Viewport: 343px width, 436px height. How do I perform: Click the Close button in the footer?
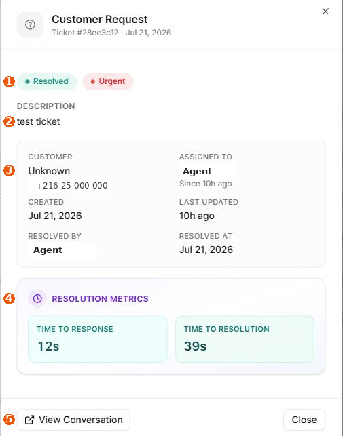(304, 420)
